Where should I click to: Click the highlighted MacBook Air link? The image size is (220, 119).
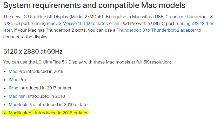coord(22,113)
